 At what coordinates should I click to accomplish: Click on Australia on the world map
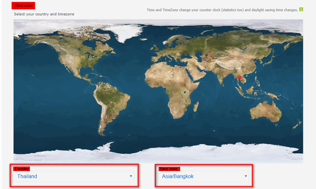[265, 112]
